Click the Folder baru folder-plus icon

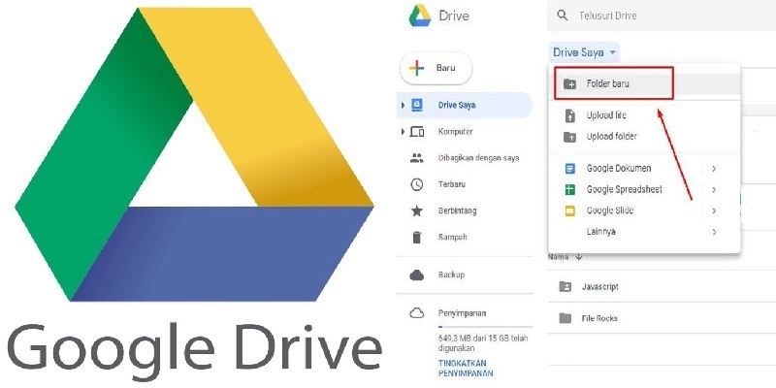pyautogui.click(x=569, y=84)
